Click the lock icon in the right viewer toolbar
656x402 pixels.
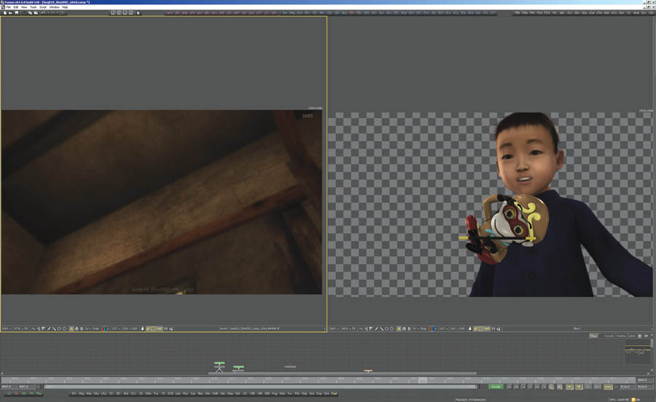(471, 328)
